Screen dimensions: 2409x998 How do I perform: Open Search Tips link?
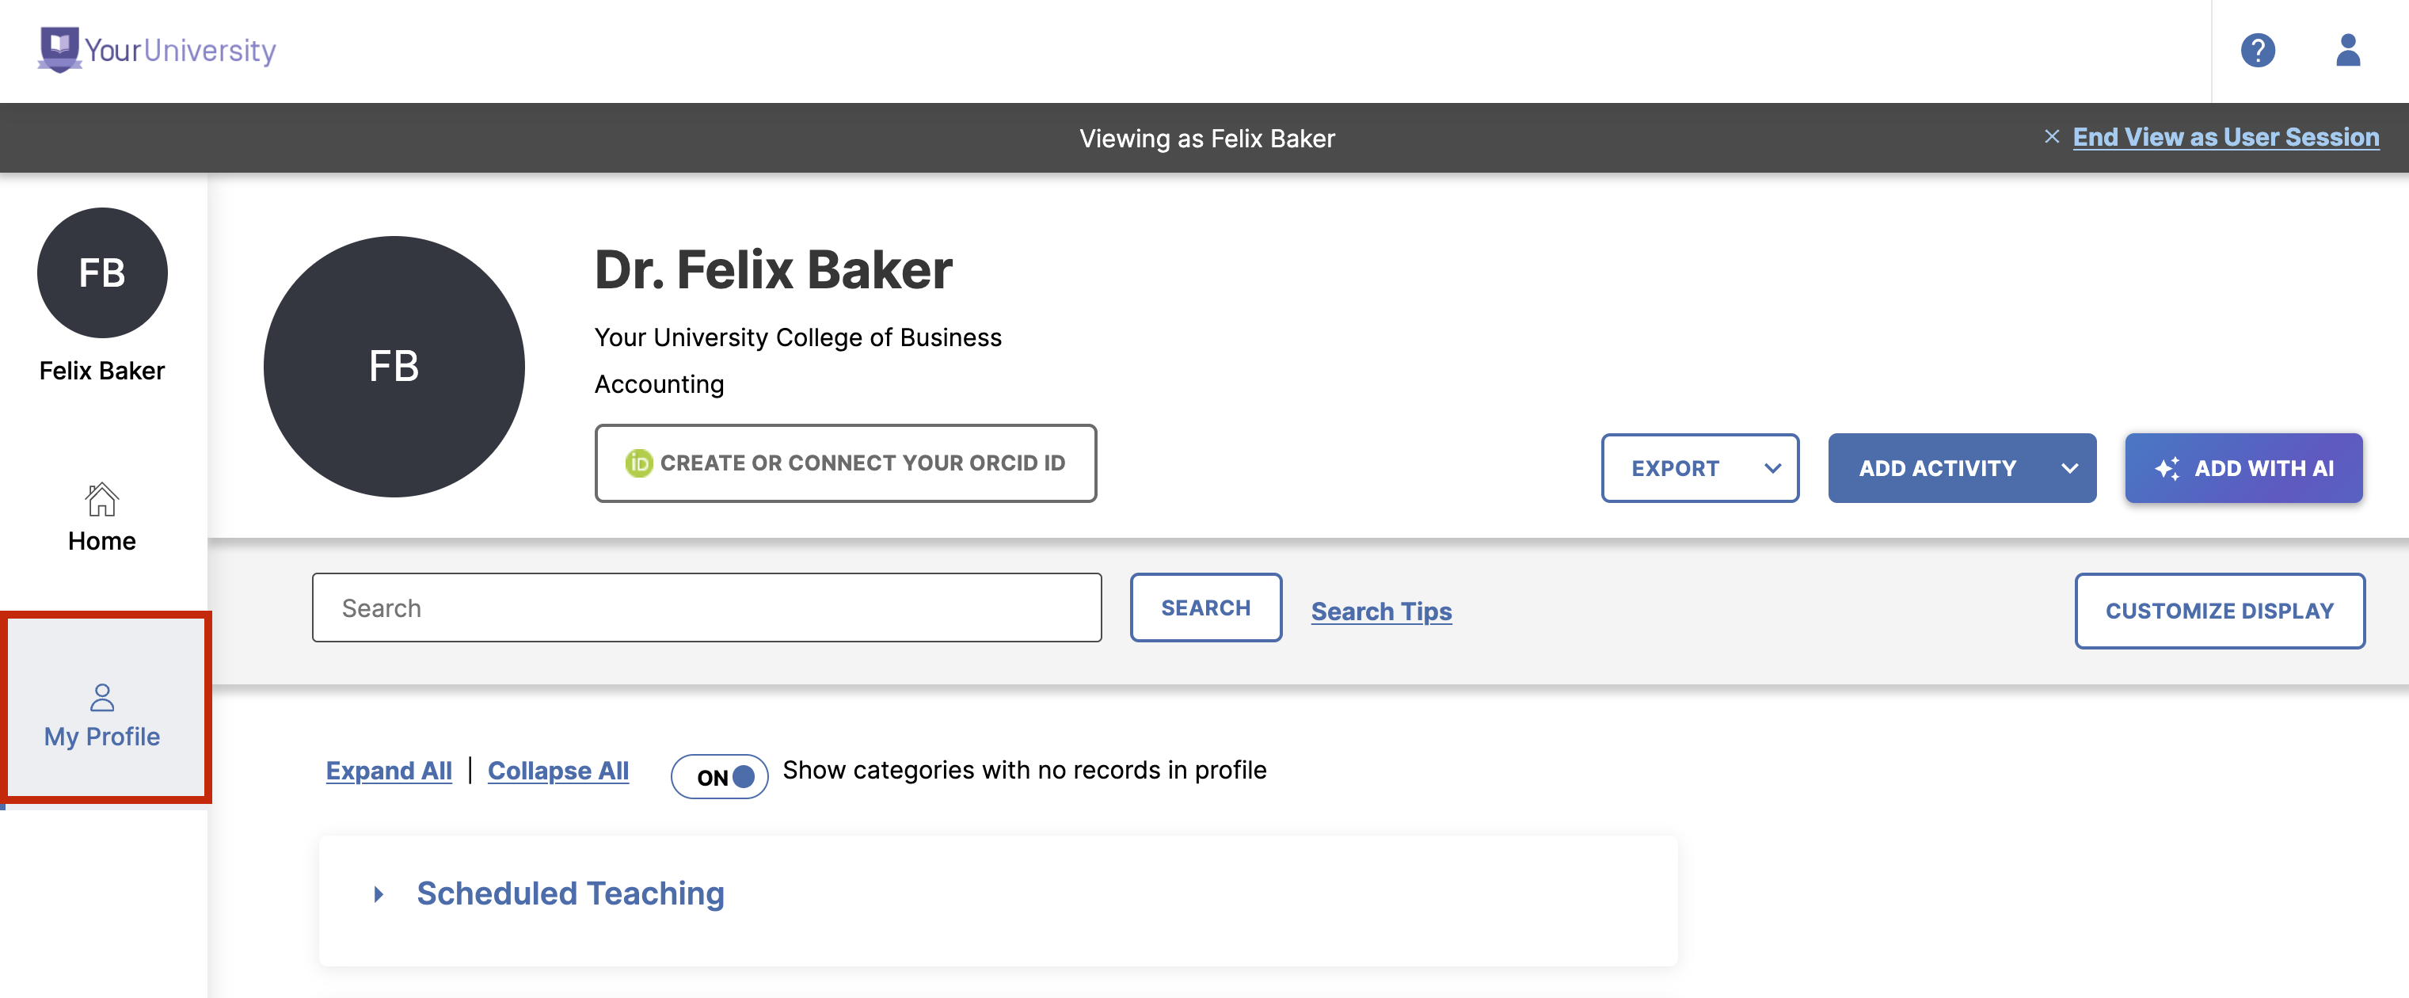[x=1380, y=611]
